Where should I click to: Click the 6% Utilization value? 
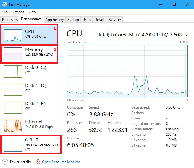[x=71, y=114]
